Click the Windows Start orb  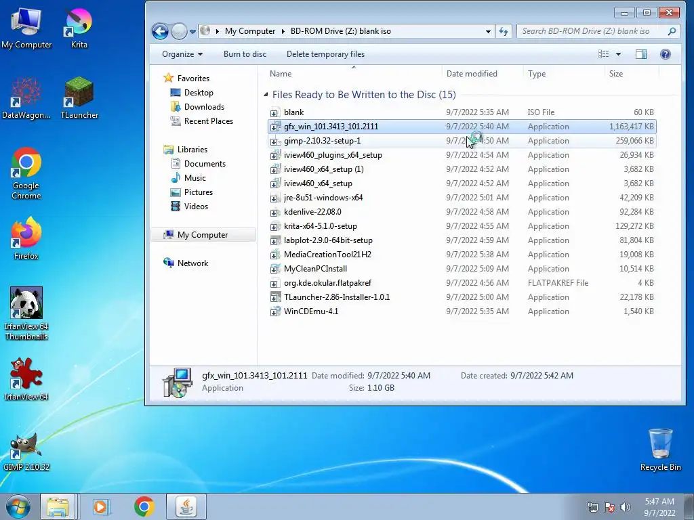tap(18, 506)
